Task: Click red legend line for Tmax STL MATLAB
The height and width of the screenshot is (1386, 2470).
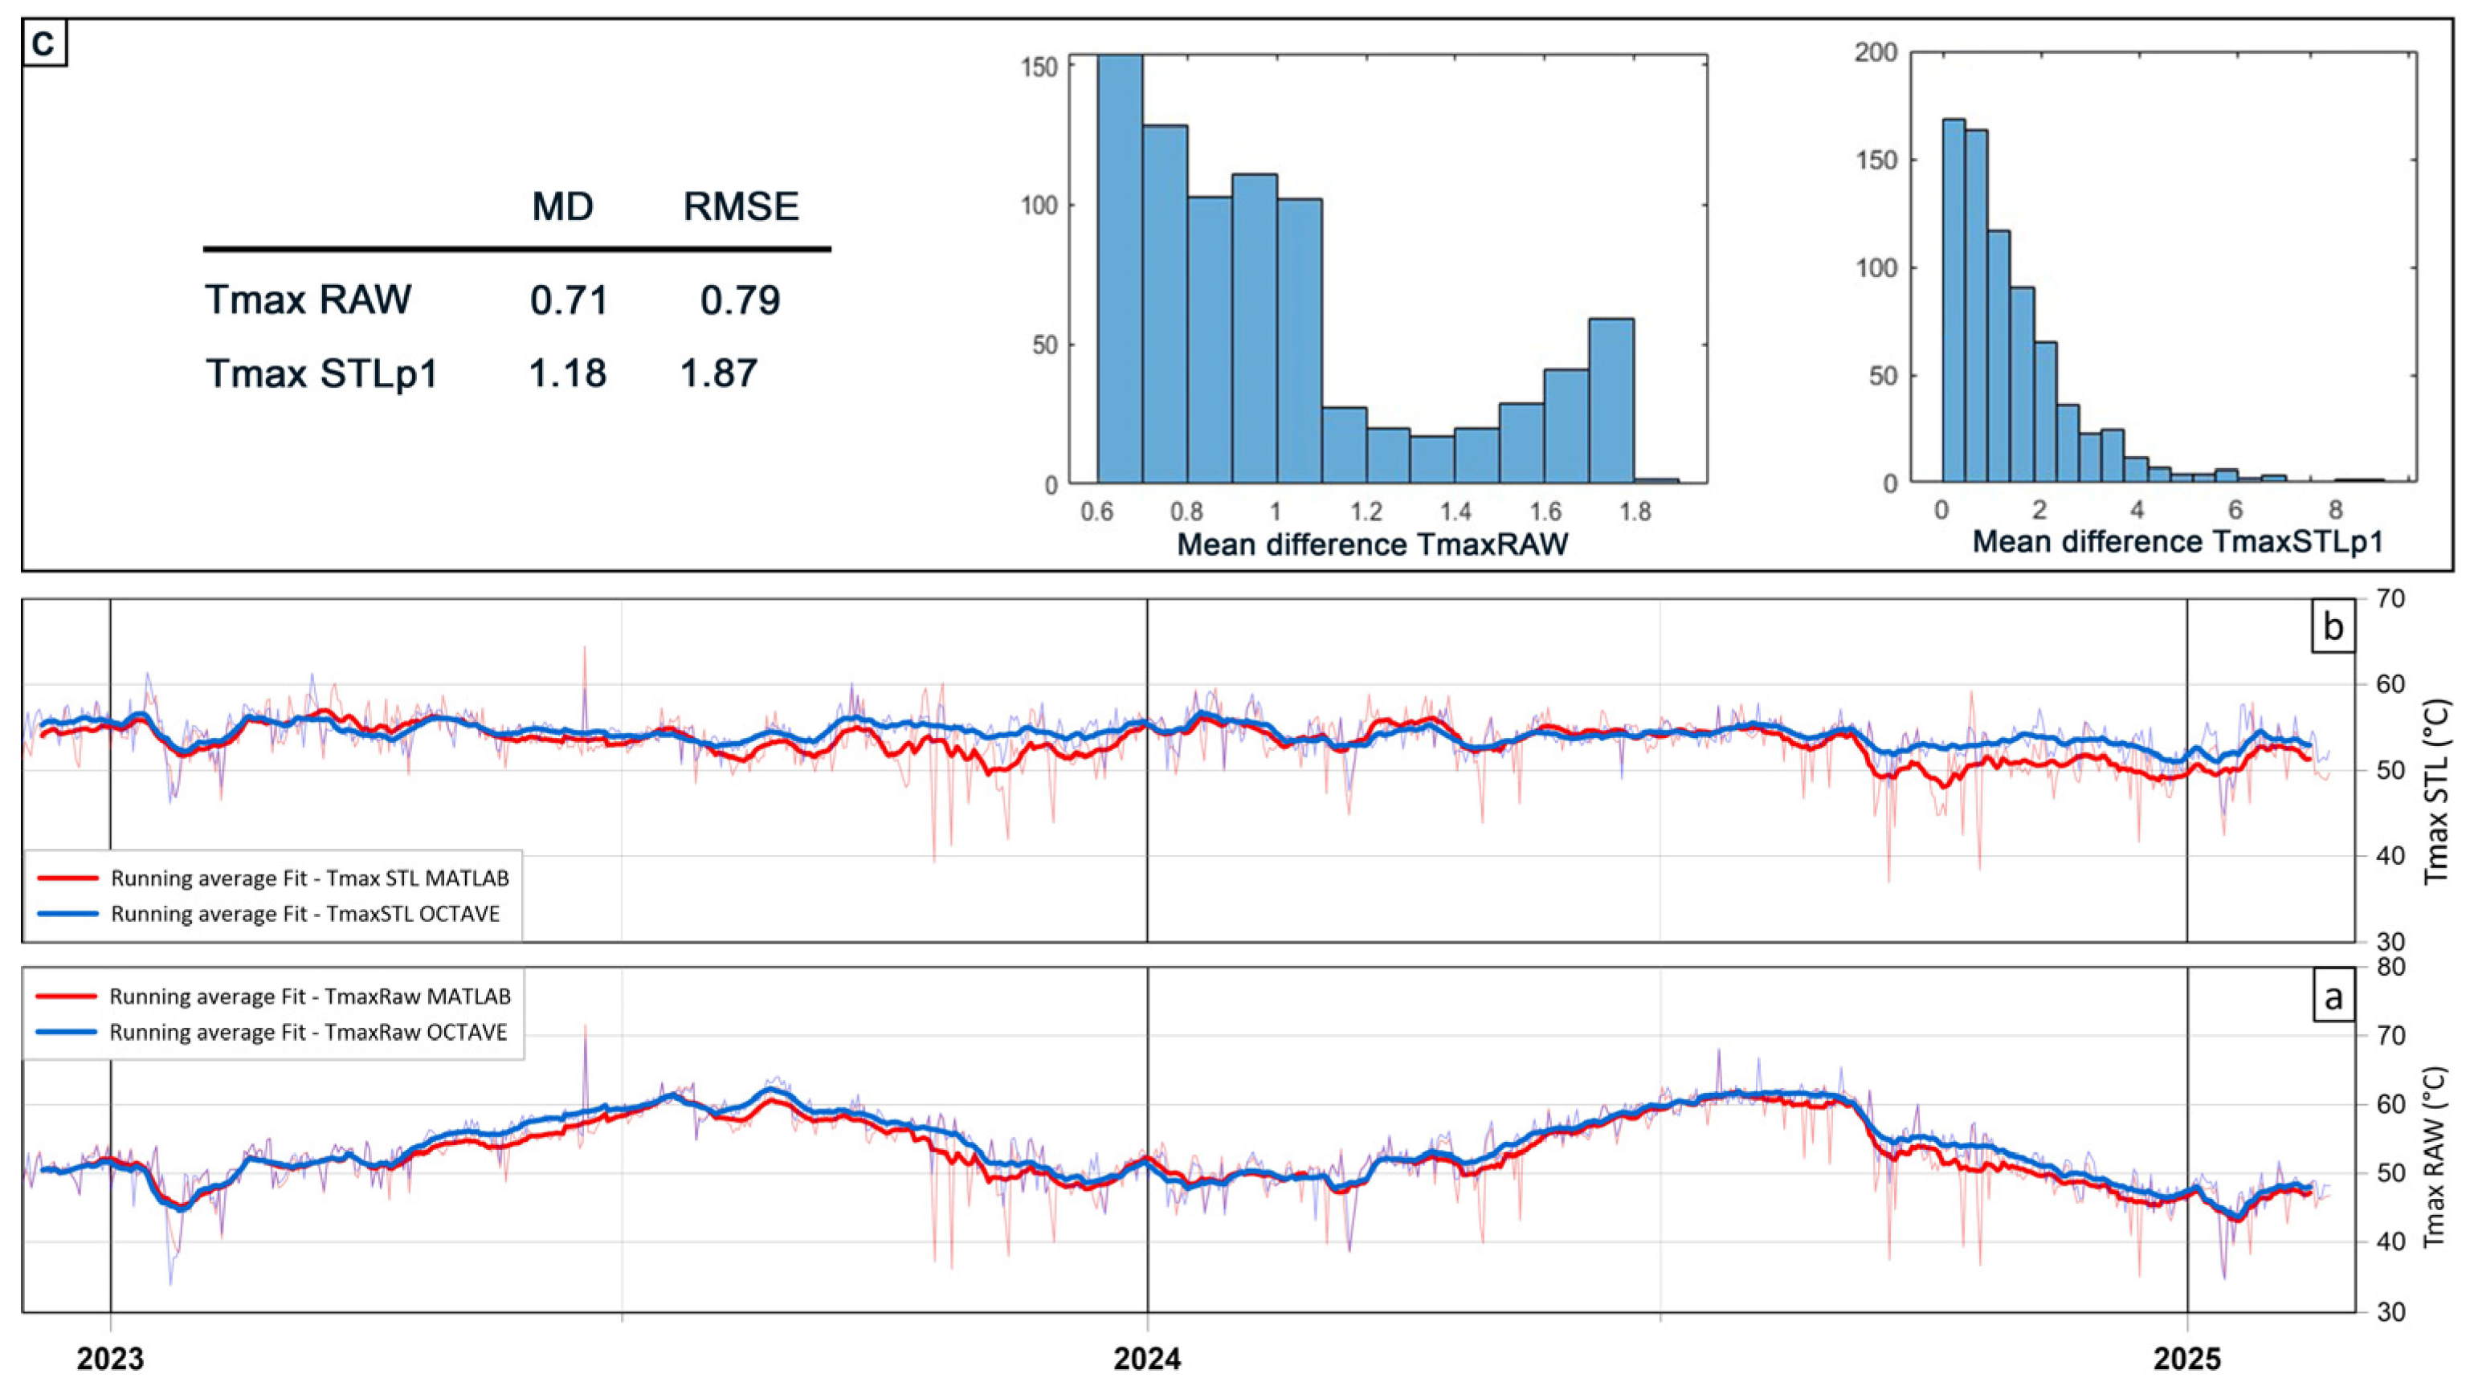Action: 67,878
